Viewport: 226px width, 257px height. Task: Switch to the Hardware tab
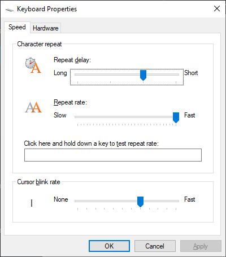(46, 28)
